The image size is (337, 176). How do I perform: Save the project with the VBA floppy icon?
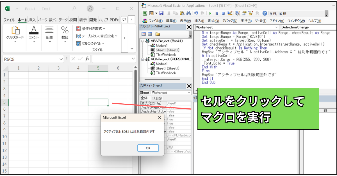tap(161, 13)
